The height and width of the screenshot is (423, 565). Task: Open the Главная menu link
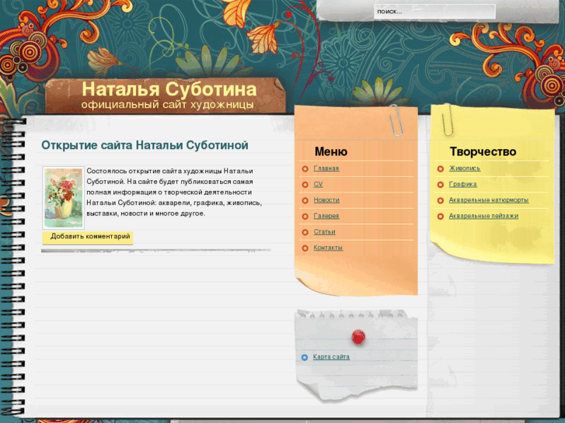pyautogui.click(x=326, y=168)
